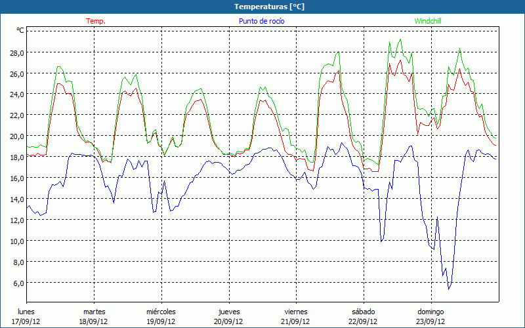Select the 'sábado' day label
525x328 pixels.
[x=363, y=312]
